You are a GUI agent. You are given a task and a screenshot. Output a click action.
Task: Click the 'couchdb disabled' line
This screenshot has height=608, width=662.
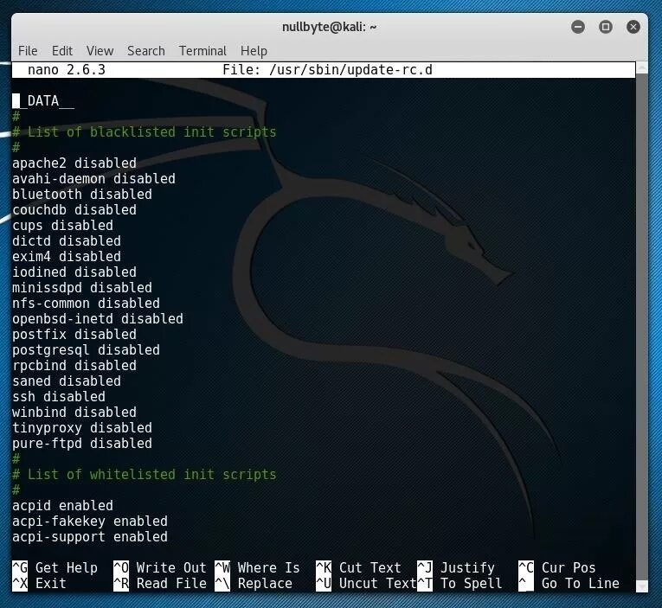74,210
